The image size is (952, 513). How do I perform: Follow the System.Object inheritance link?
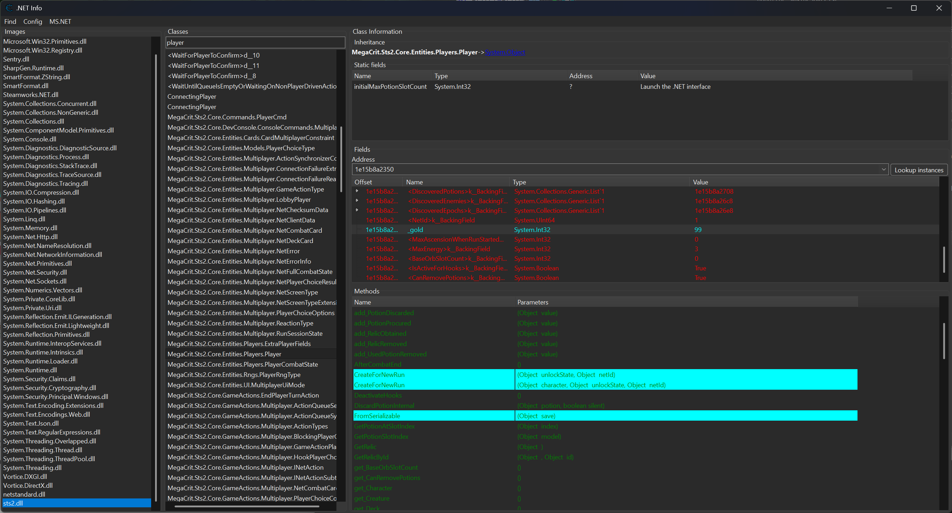[505, 52]
